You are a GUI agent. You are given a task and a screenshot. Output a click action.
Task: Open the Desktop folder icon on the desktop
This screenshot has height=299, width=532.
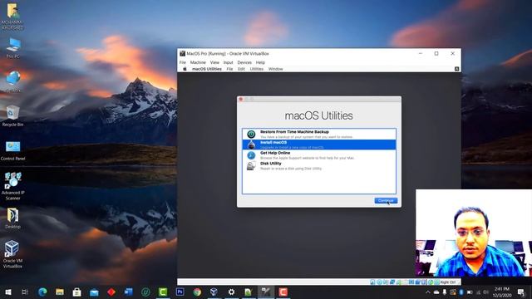12,218
